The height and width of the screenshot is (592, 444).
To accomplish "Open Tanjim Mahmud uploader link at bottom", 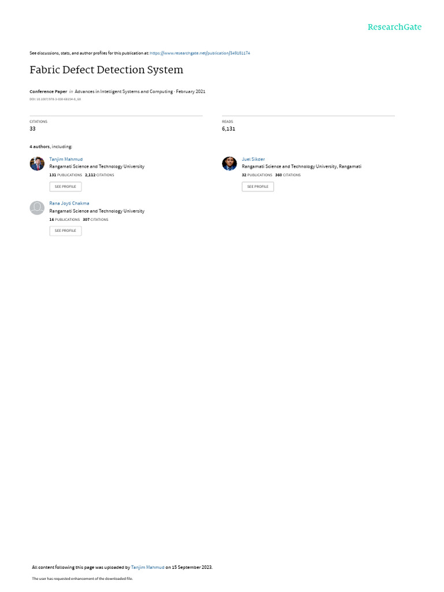I will coord(147,567).
